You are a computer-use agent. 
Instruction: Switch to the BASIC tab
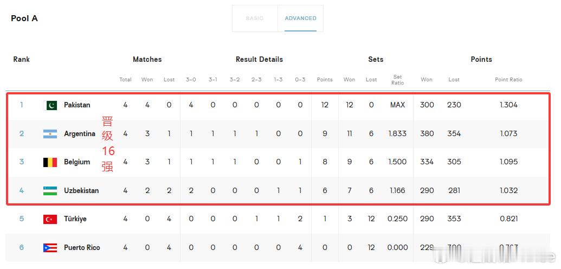pos(255,18)
